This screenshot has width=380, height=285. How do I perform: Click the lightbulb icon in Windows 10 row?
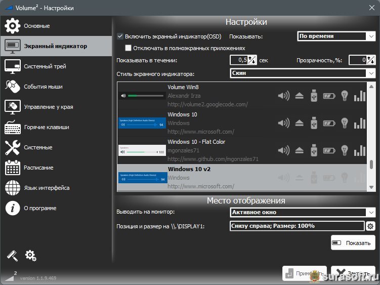(x=345, y=123)
